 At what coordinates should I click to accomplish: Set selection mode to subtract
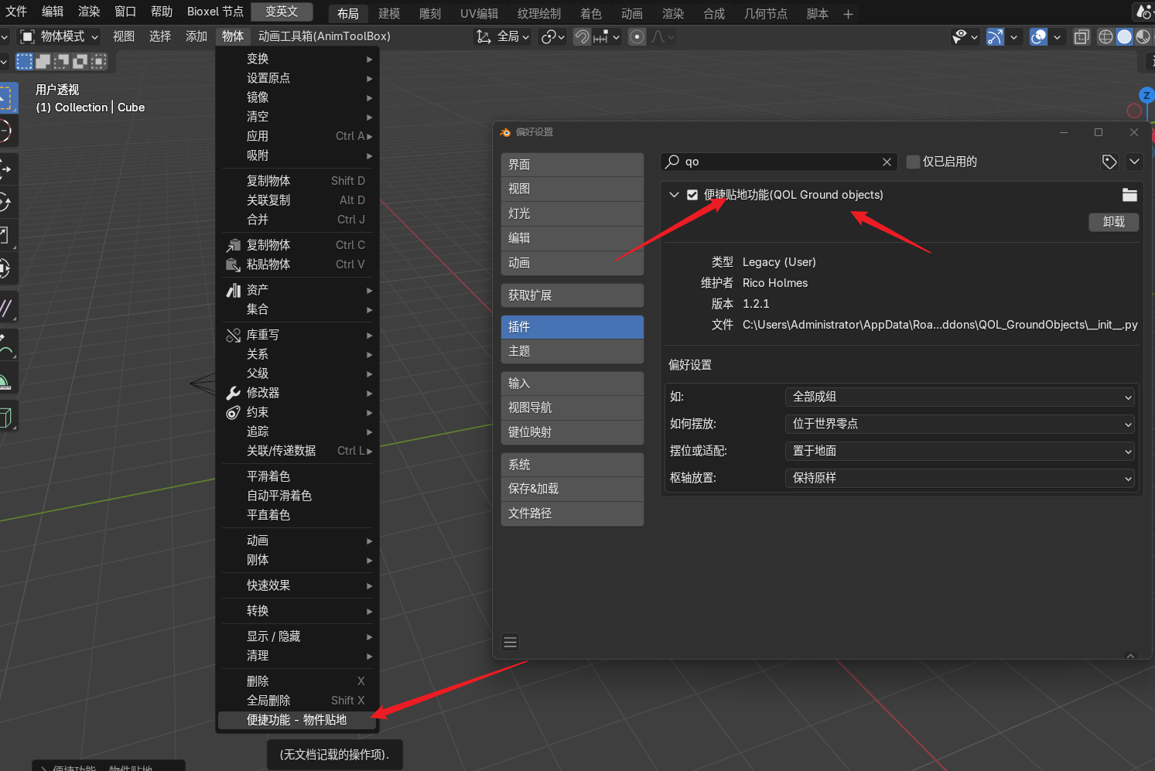[62, 61]
